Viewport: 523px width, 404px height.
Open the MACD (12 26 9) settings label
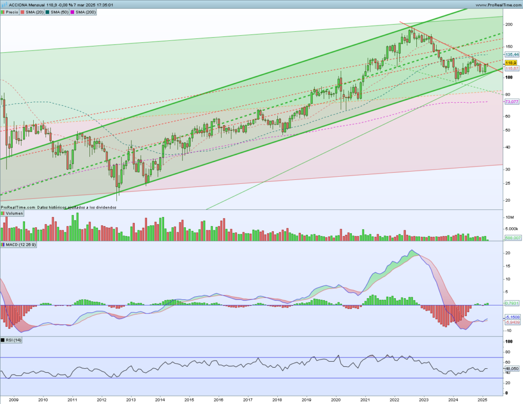(x=19, y=245)
